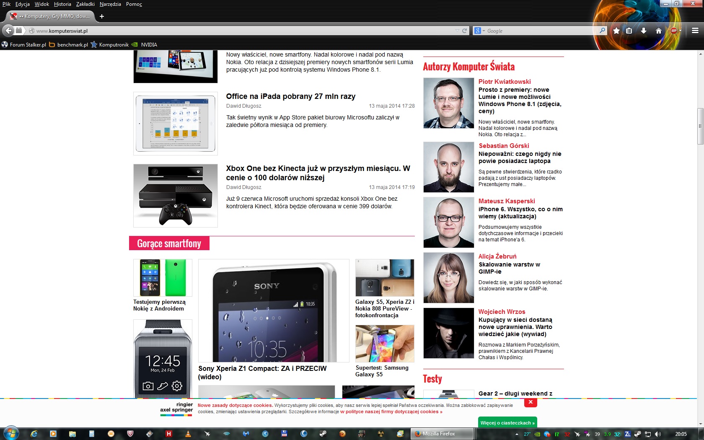
Task: Open the benchmark.pl bookmark
Action: pyautogui.click(x=69, y=44)
